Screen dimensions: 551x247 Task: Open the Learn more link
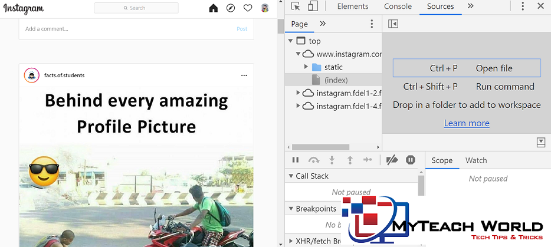pyautogui.click(x=467, y=123)
